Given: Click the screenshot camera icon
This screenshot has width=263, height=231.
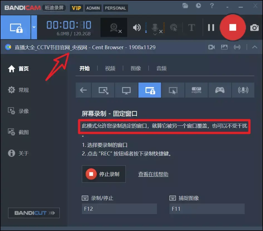Looking at the screenshot, I should coord(255,27).
